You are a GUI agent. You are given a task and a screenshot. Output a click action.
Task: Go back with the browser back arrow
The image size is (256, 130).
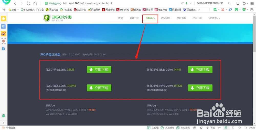[15, 3]
